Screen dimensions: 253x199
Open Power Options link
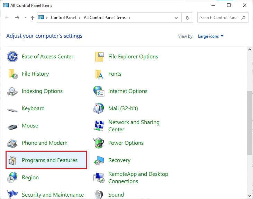(126, 143)
